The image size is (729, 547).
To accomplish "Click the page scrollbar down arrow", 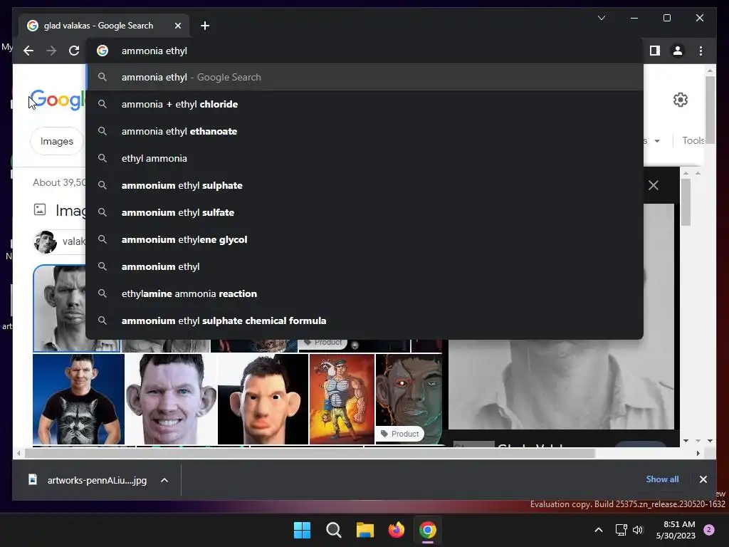I will pos(710,440).
